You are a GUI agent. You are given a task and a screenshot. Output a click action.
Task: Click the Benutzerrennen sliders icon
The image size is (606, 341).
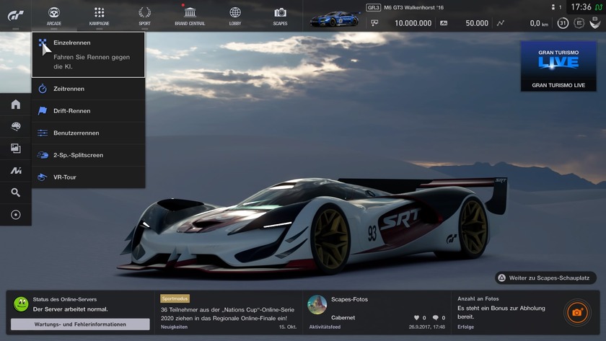tap(43, 133)
